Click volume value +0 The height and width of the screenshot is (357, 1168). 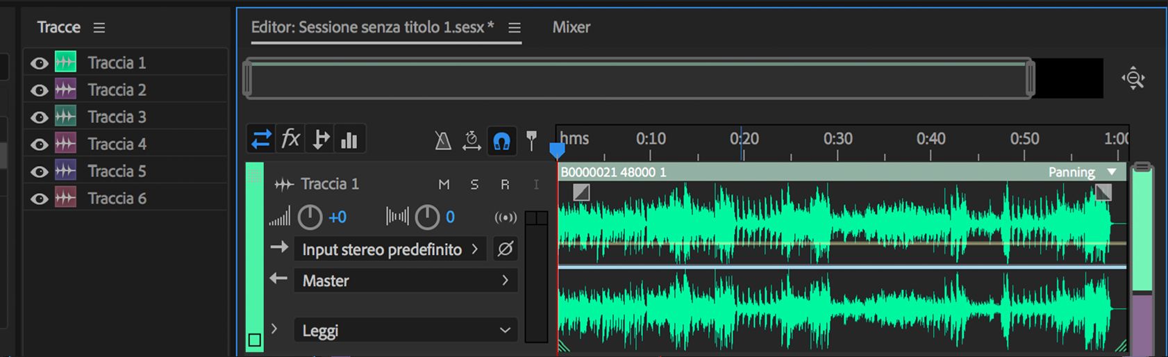[337, 217]
